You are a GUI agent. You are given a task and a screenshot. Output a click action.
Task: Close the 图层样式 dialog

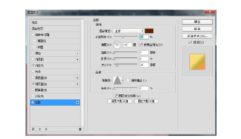[210, 11]
